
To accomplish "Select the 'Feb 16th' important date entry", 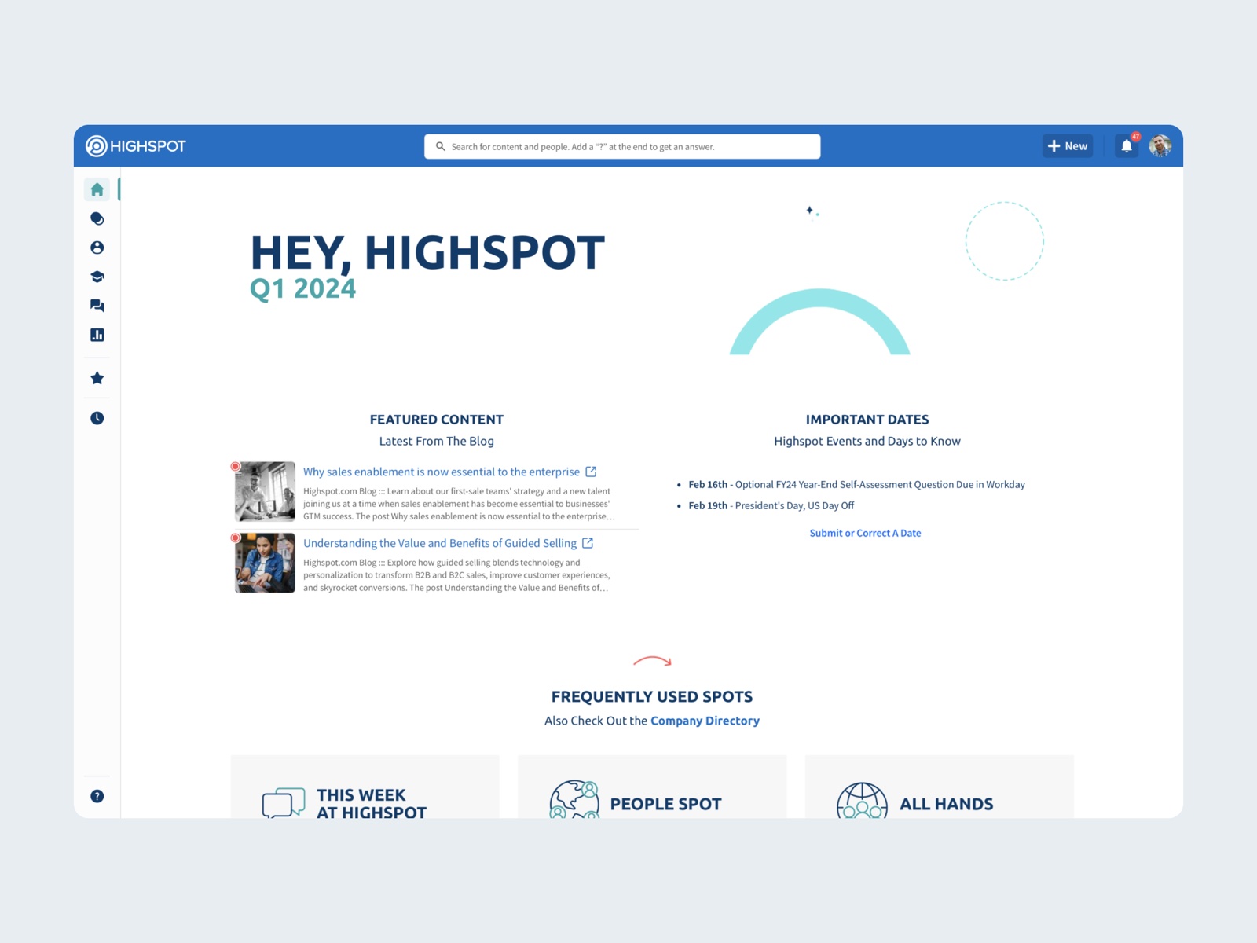I will (856, 485).
